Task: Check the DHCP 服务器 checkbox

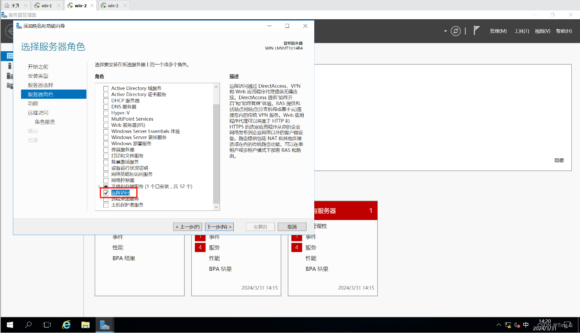Action: coord(106,101)
